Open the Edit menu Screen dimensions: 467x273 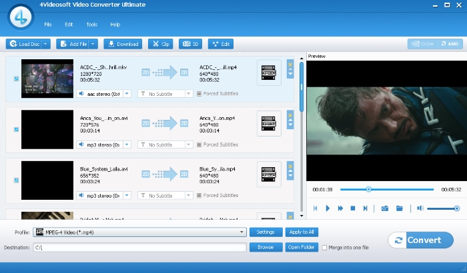click(x=69, y=25)
